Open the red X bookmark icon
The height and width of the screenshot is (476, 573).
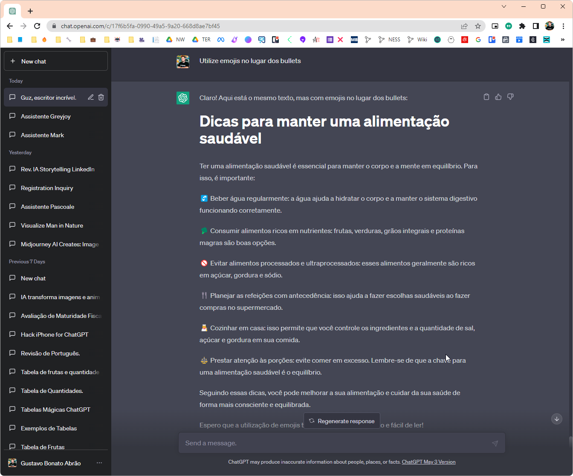(340, 40)
